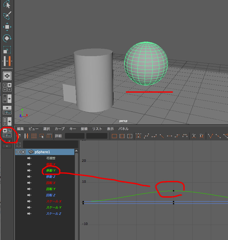Apply Auto tangents
Image resolution: width=228 pixels, height=240 pixels.
tap(138, 136)
